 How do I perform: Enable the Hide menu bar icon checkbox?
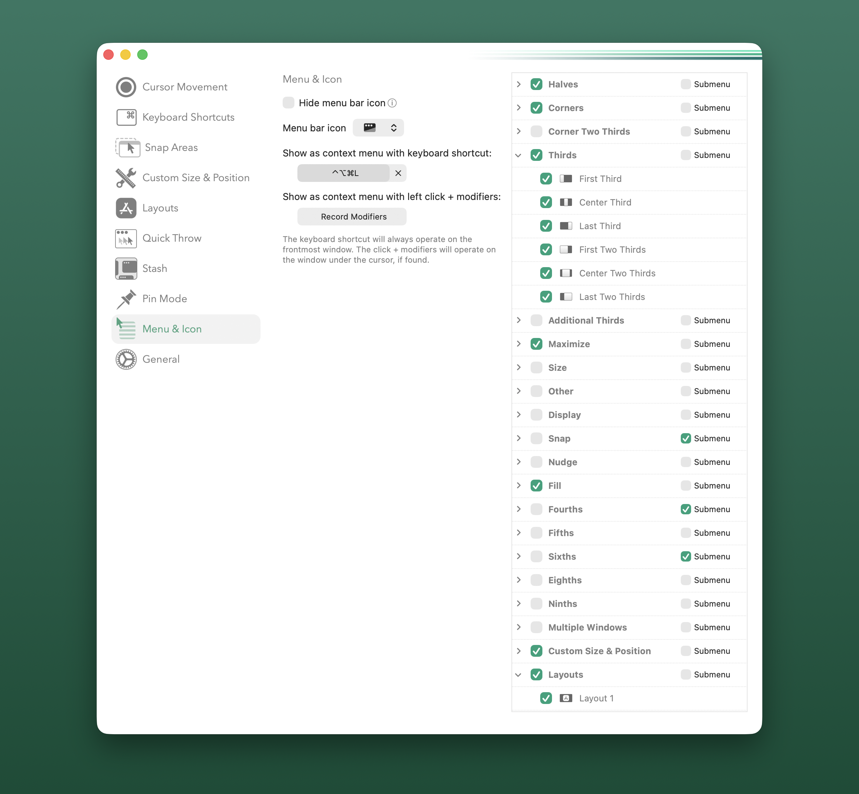tap(288, 103)
